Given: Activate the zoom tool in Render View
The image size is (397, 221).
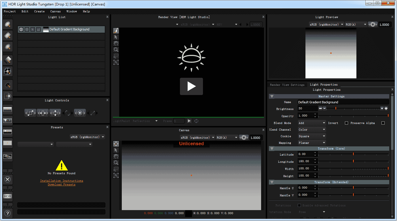Looking at the screenshot, I should tap(116, 49).
